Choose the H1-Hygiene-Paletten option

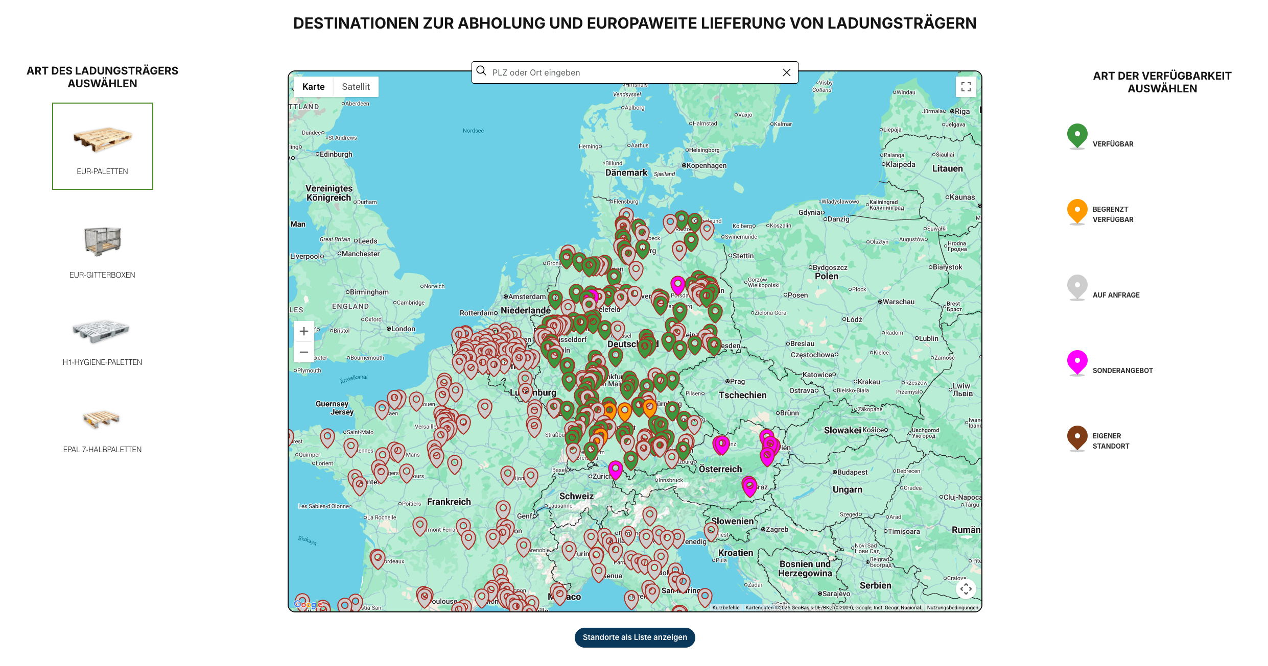coord(103,341)
